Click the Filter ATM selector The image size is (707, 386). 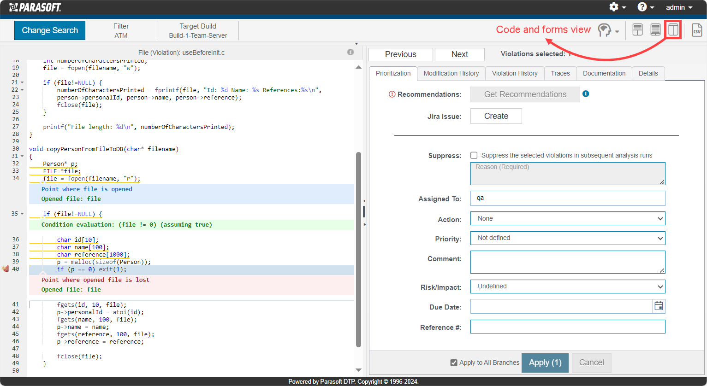[121, 30]
